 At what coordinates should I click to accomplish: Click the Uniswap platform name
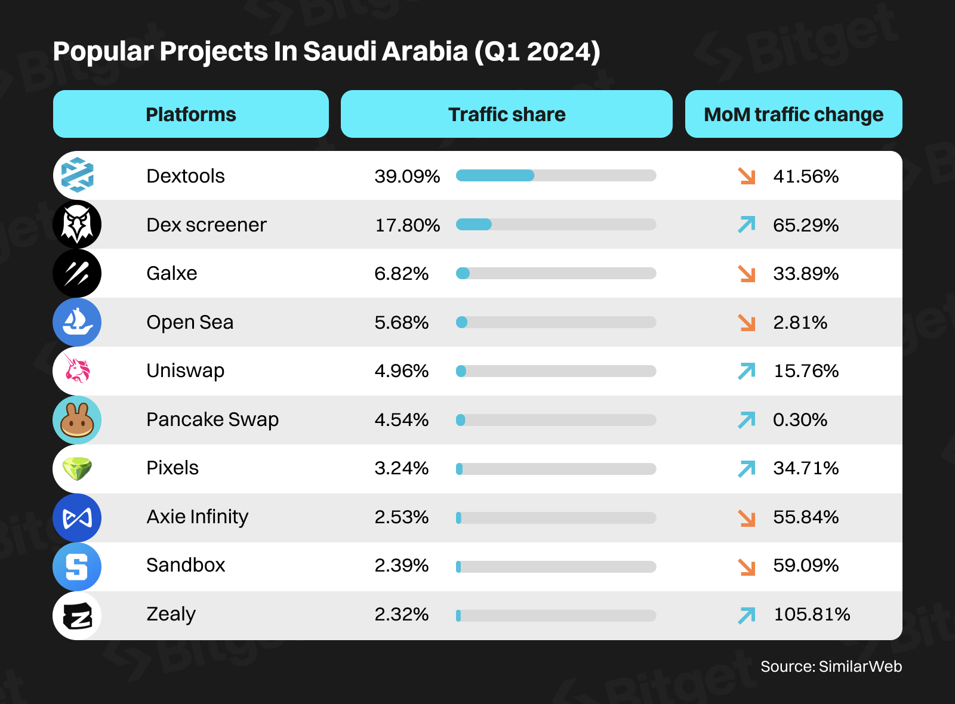[186, 370]
